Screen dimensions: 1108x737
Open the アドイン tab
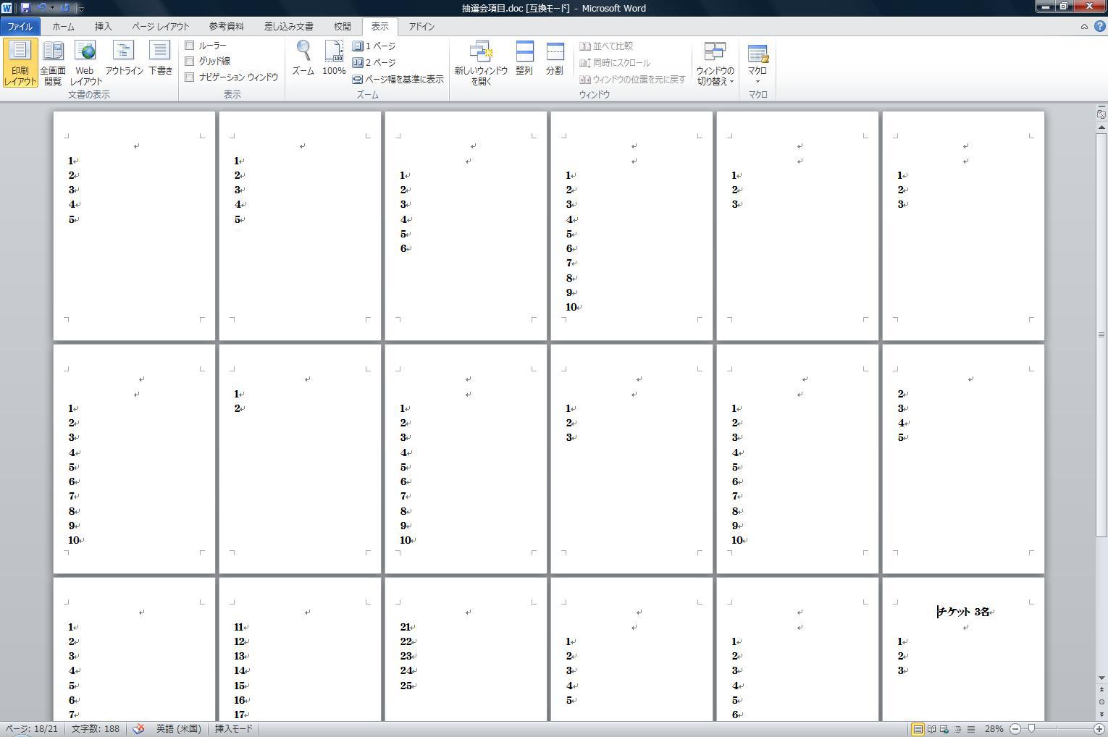421,26
